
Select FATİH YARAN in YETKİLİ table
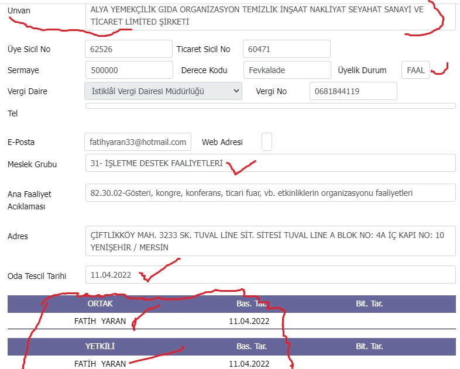tap(100, 364)
